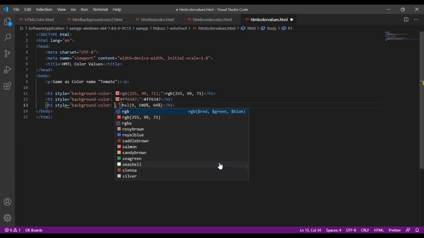Open the Extensions view icon
The width and height of the screenshot is (424, 238).
tap(7, 86)
